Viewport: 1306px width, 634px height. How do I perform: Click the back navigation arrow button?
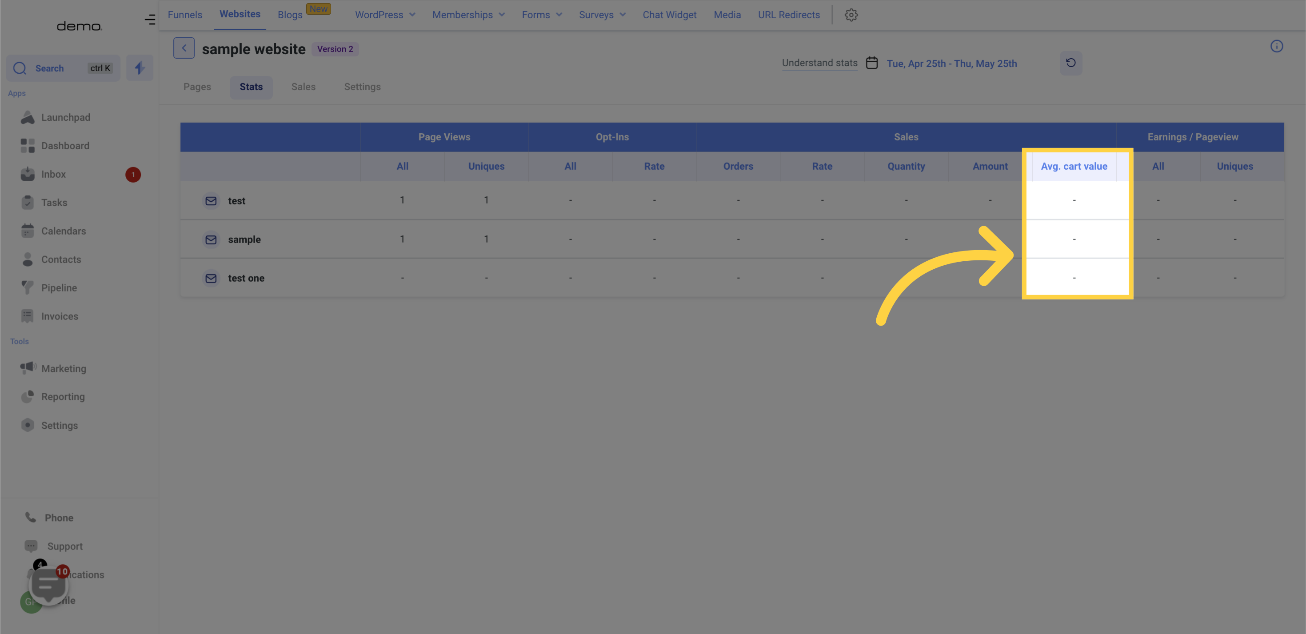[x=184, y=48]
